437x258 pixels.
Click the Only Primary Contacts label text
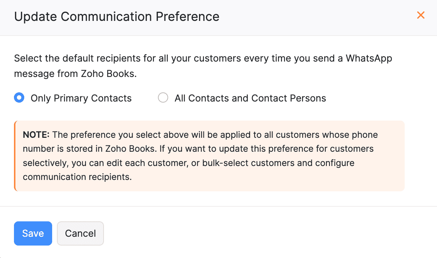(x=81, y=98)
